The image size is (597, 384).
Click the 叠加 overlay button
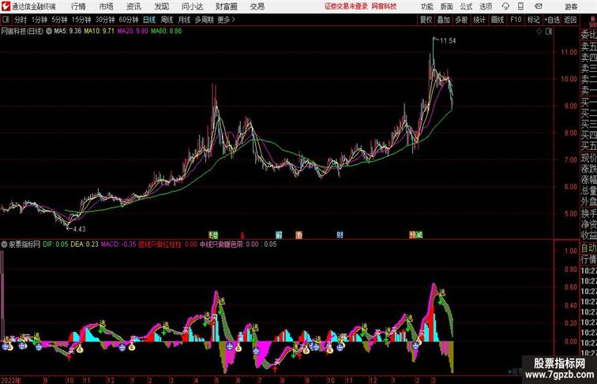coord(444,20)
